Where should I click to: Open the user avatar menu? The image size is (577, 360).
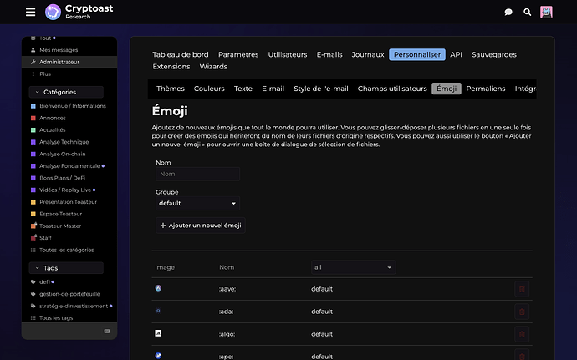tap(546, 13)
